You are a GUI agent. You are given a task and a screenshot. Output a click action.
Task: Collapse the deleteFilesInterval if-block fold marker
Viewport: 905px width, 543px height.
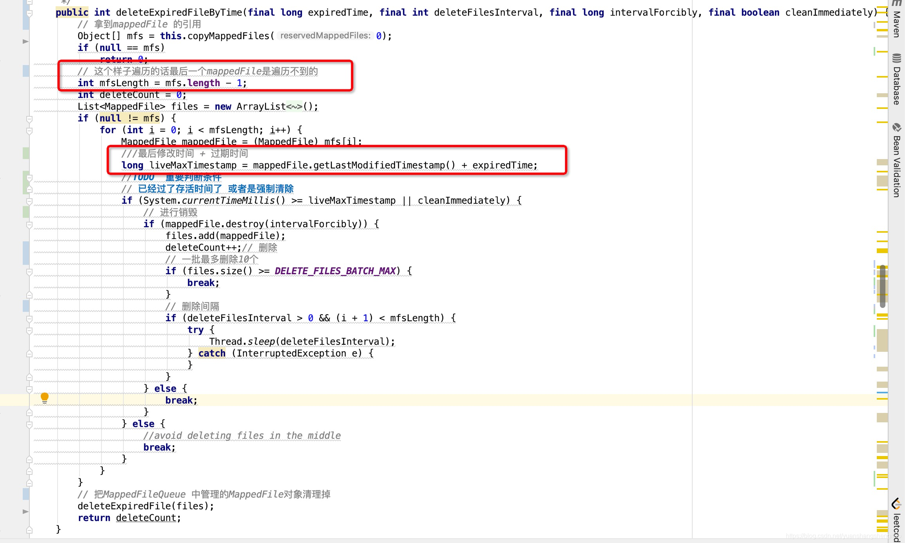(x=29, y=319)
